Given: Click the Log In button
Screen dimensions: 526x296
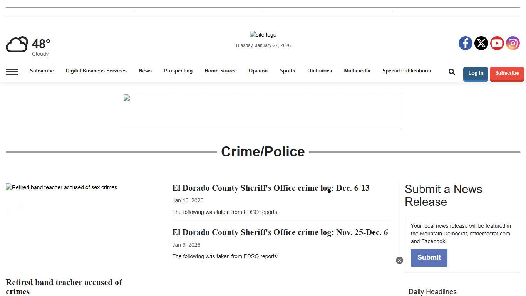Looking at the screenshot, I should coord(476,73).
